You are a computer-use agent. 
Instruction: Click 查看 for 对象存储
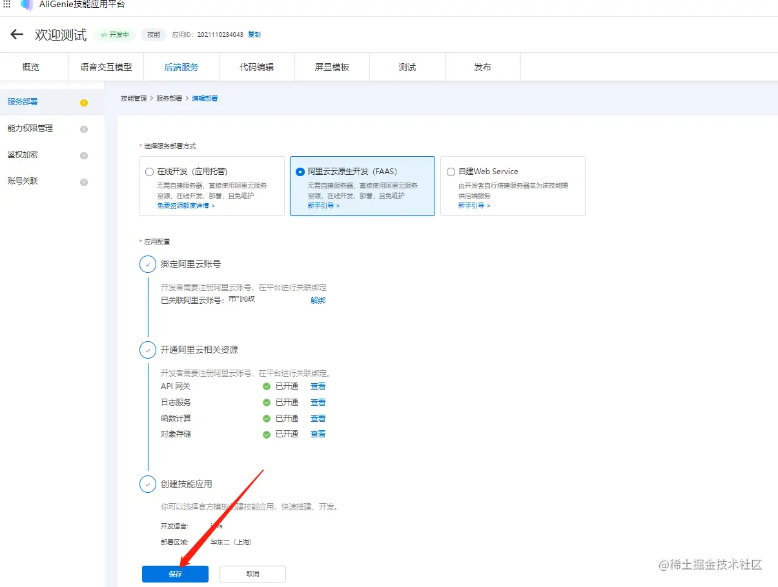(318, 434)
